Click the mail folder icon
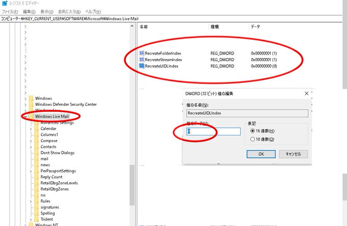 pyautogui.click(x=37, y=159)
